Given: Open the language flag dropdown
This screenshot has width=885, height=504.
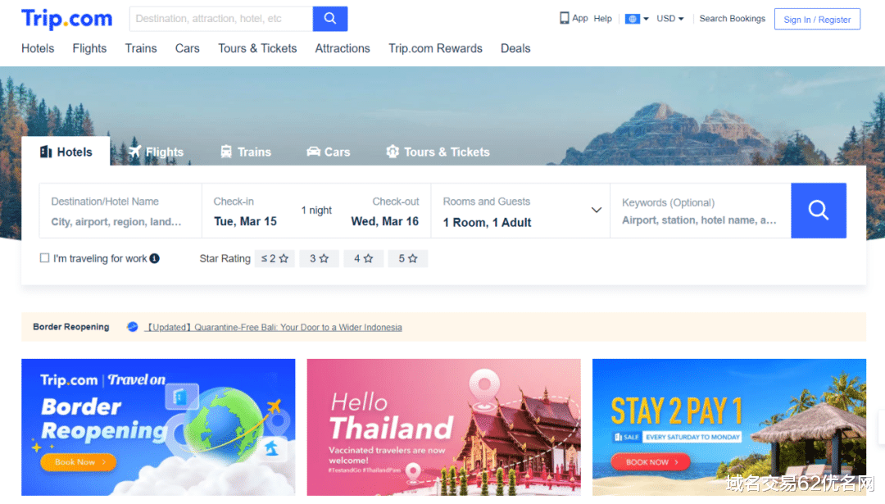Looking at the screenshot, I should [x=637, y=19].
